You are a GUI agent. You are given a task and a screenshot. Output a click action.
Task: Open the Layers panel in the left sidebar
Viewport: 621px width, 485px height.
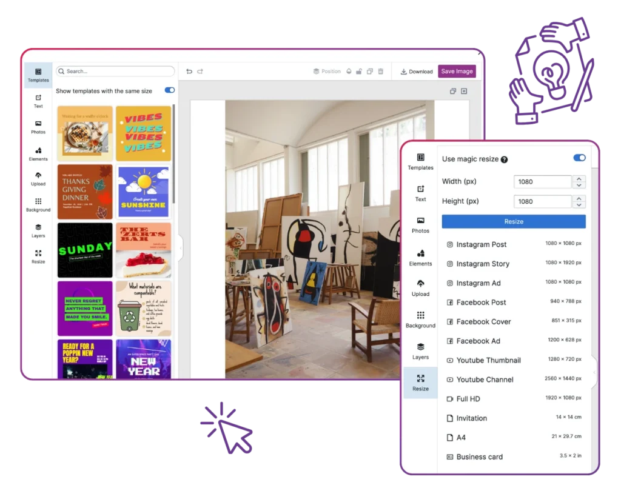pos(38,231)
